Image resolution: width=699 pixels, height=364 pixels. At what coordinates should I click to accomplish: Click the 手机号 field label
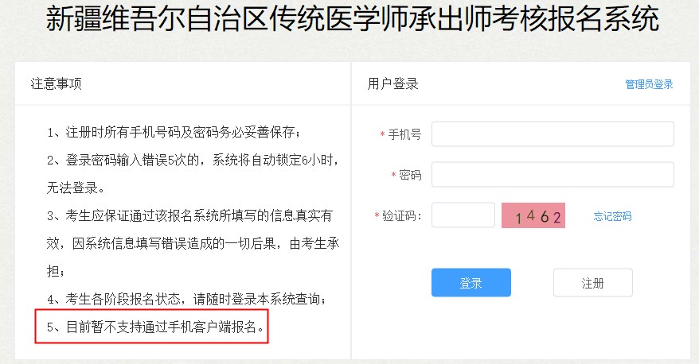click(404, 135)
